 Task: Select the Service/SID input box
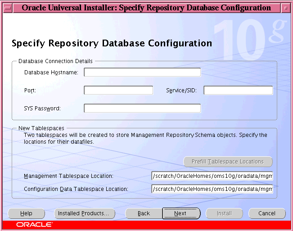pyautogui.click(x=238, y=90)
